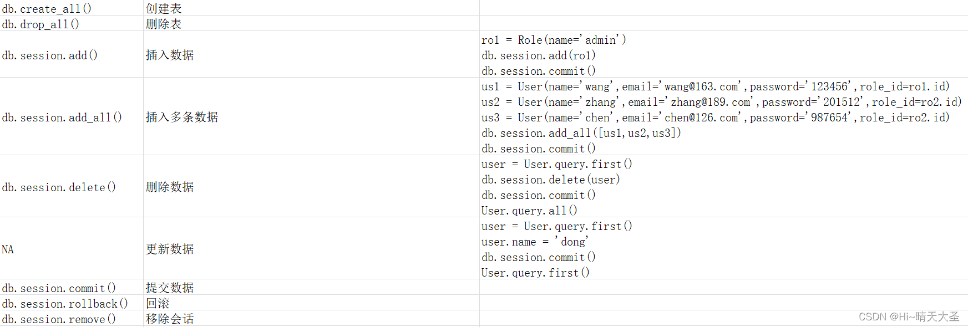Select the db.session.add_all([us1,us2,us3]) code line
This screenshot has height=327, width=968.
581,133
